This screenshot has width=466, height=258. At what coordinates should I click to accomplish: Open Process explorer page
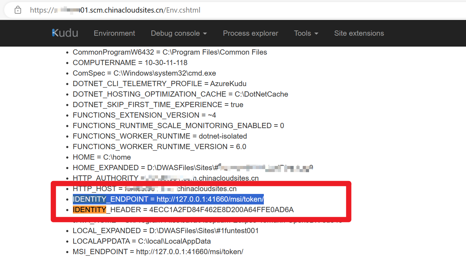tap(251, 33)
